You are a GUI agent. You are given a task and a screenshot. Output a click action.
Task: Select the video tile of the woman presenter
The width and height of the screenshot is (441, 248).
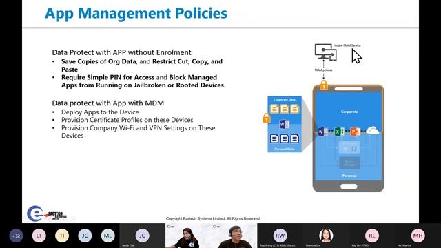click(188, 236)
